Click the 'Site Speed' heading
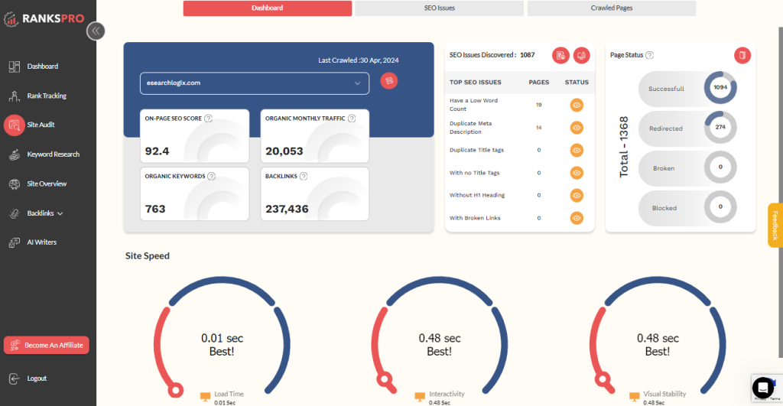Viewport: 783px width, 406px height. [148, 255]
